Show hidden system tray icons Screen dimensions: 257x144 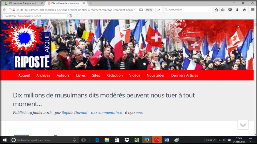pos(215,140)
